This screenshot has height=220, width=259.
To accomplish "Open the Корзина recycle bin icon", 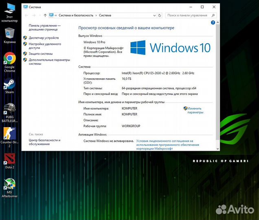I will click(10, 35).
